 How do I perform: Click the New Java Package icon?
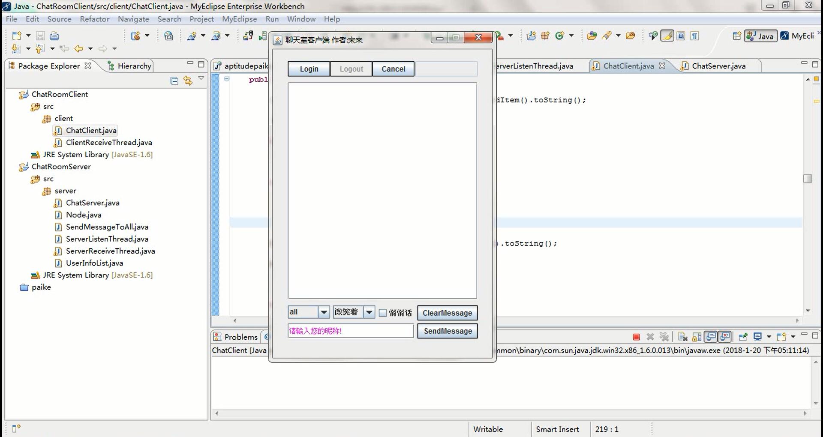(545, 36)
